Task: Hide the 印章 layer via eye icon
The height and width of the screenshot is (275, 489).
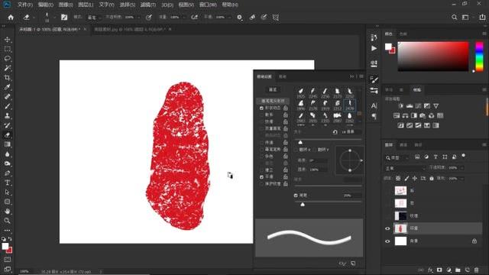Action: click(x=387, y=228)
